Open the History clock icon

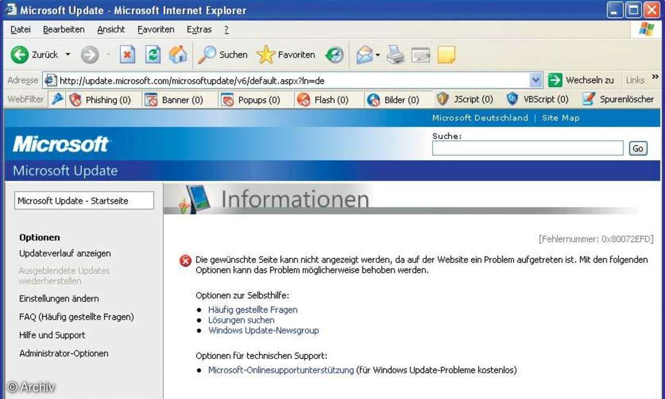(334, 54)
